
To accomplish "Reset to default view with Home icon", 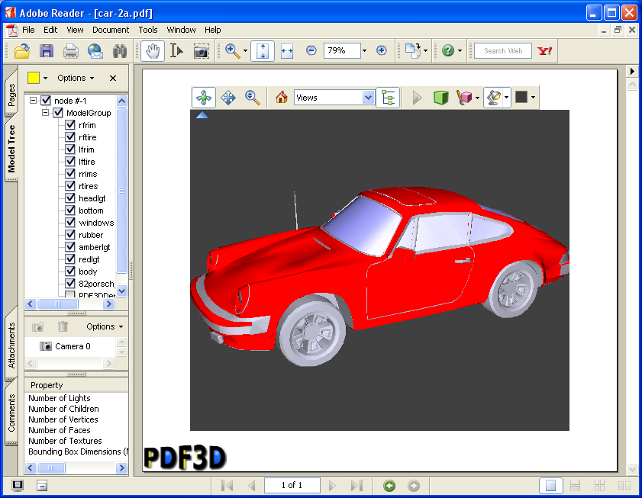I will click(x=281, y=98).
